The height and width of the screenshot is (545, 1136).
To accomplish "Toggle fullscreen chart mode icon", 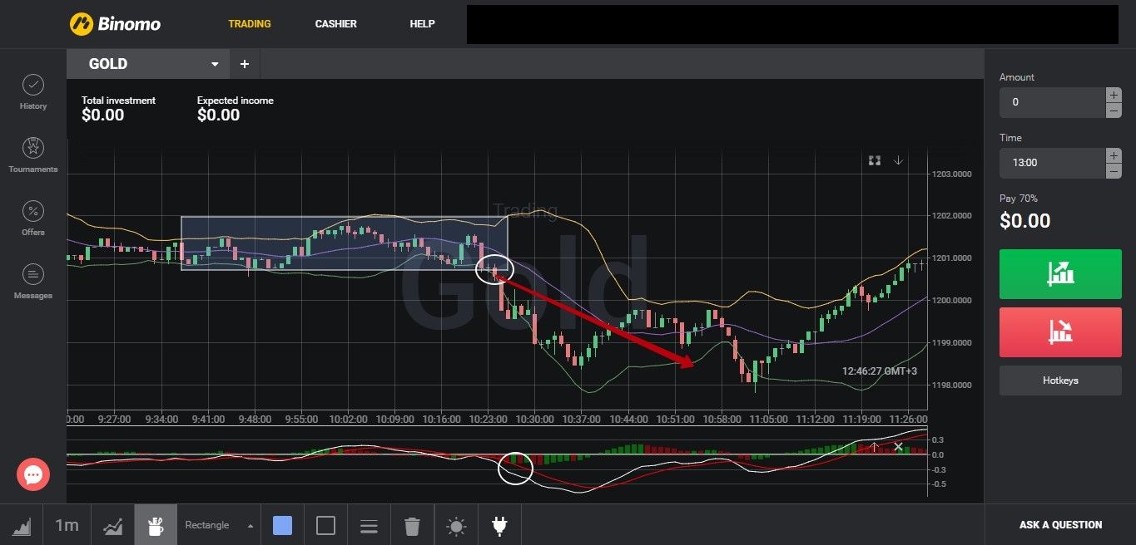I will coord(875,160).
